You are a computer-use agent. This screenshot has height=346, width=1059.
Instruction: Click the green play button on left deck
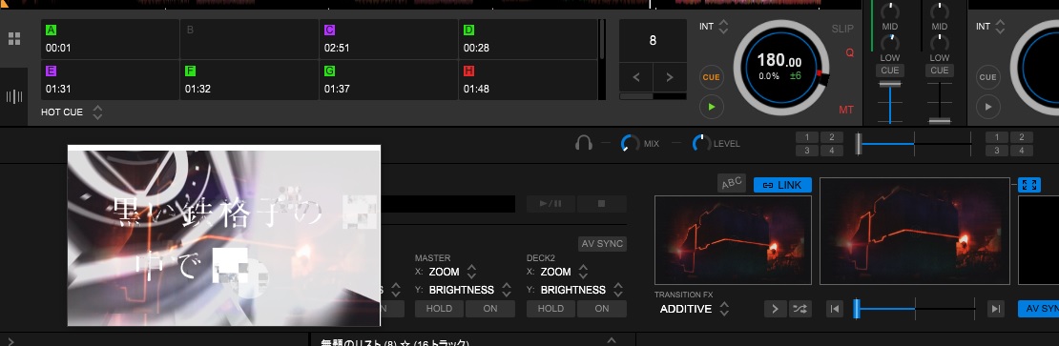click(711, 107)
